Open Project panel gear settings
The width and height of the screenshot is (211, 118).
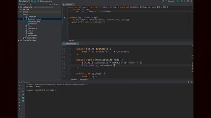pos(56,4)
